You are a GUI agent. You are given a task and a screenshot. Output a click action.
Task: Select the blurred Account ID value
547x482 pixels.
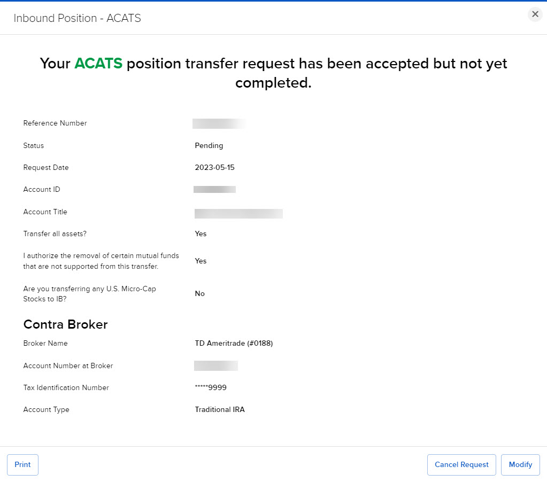(214, 189)
